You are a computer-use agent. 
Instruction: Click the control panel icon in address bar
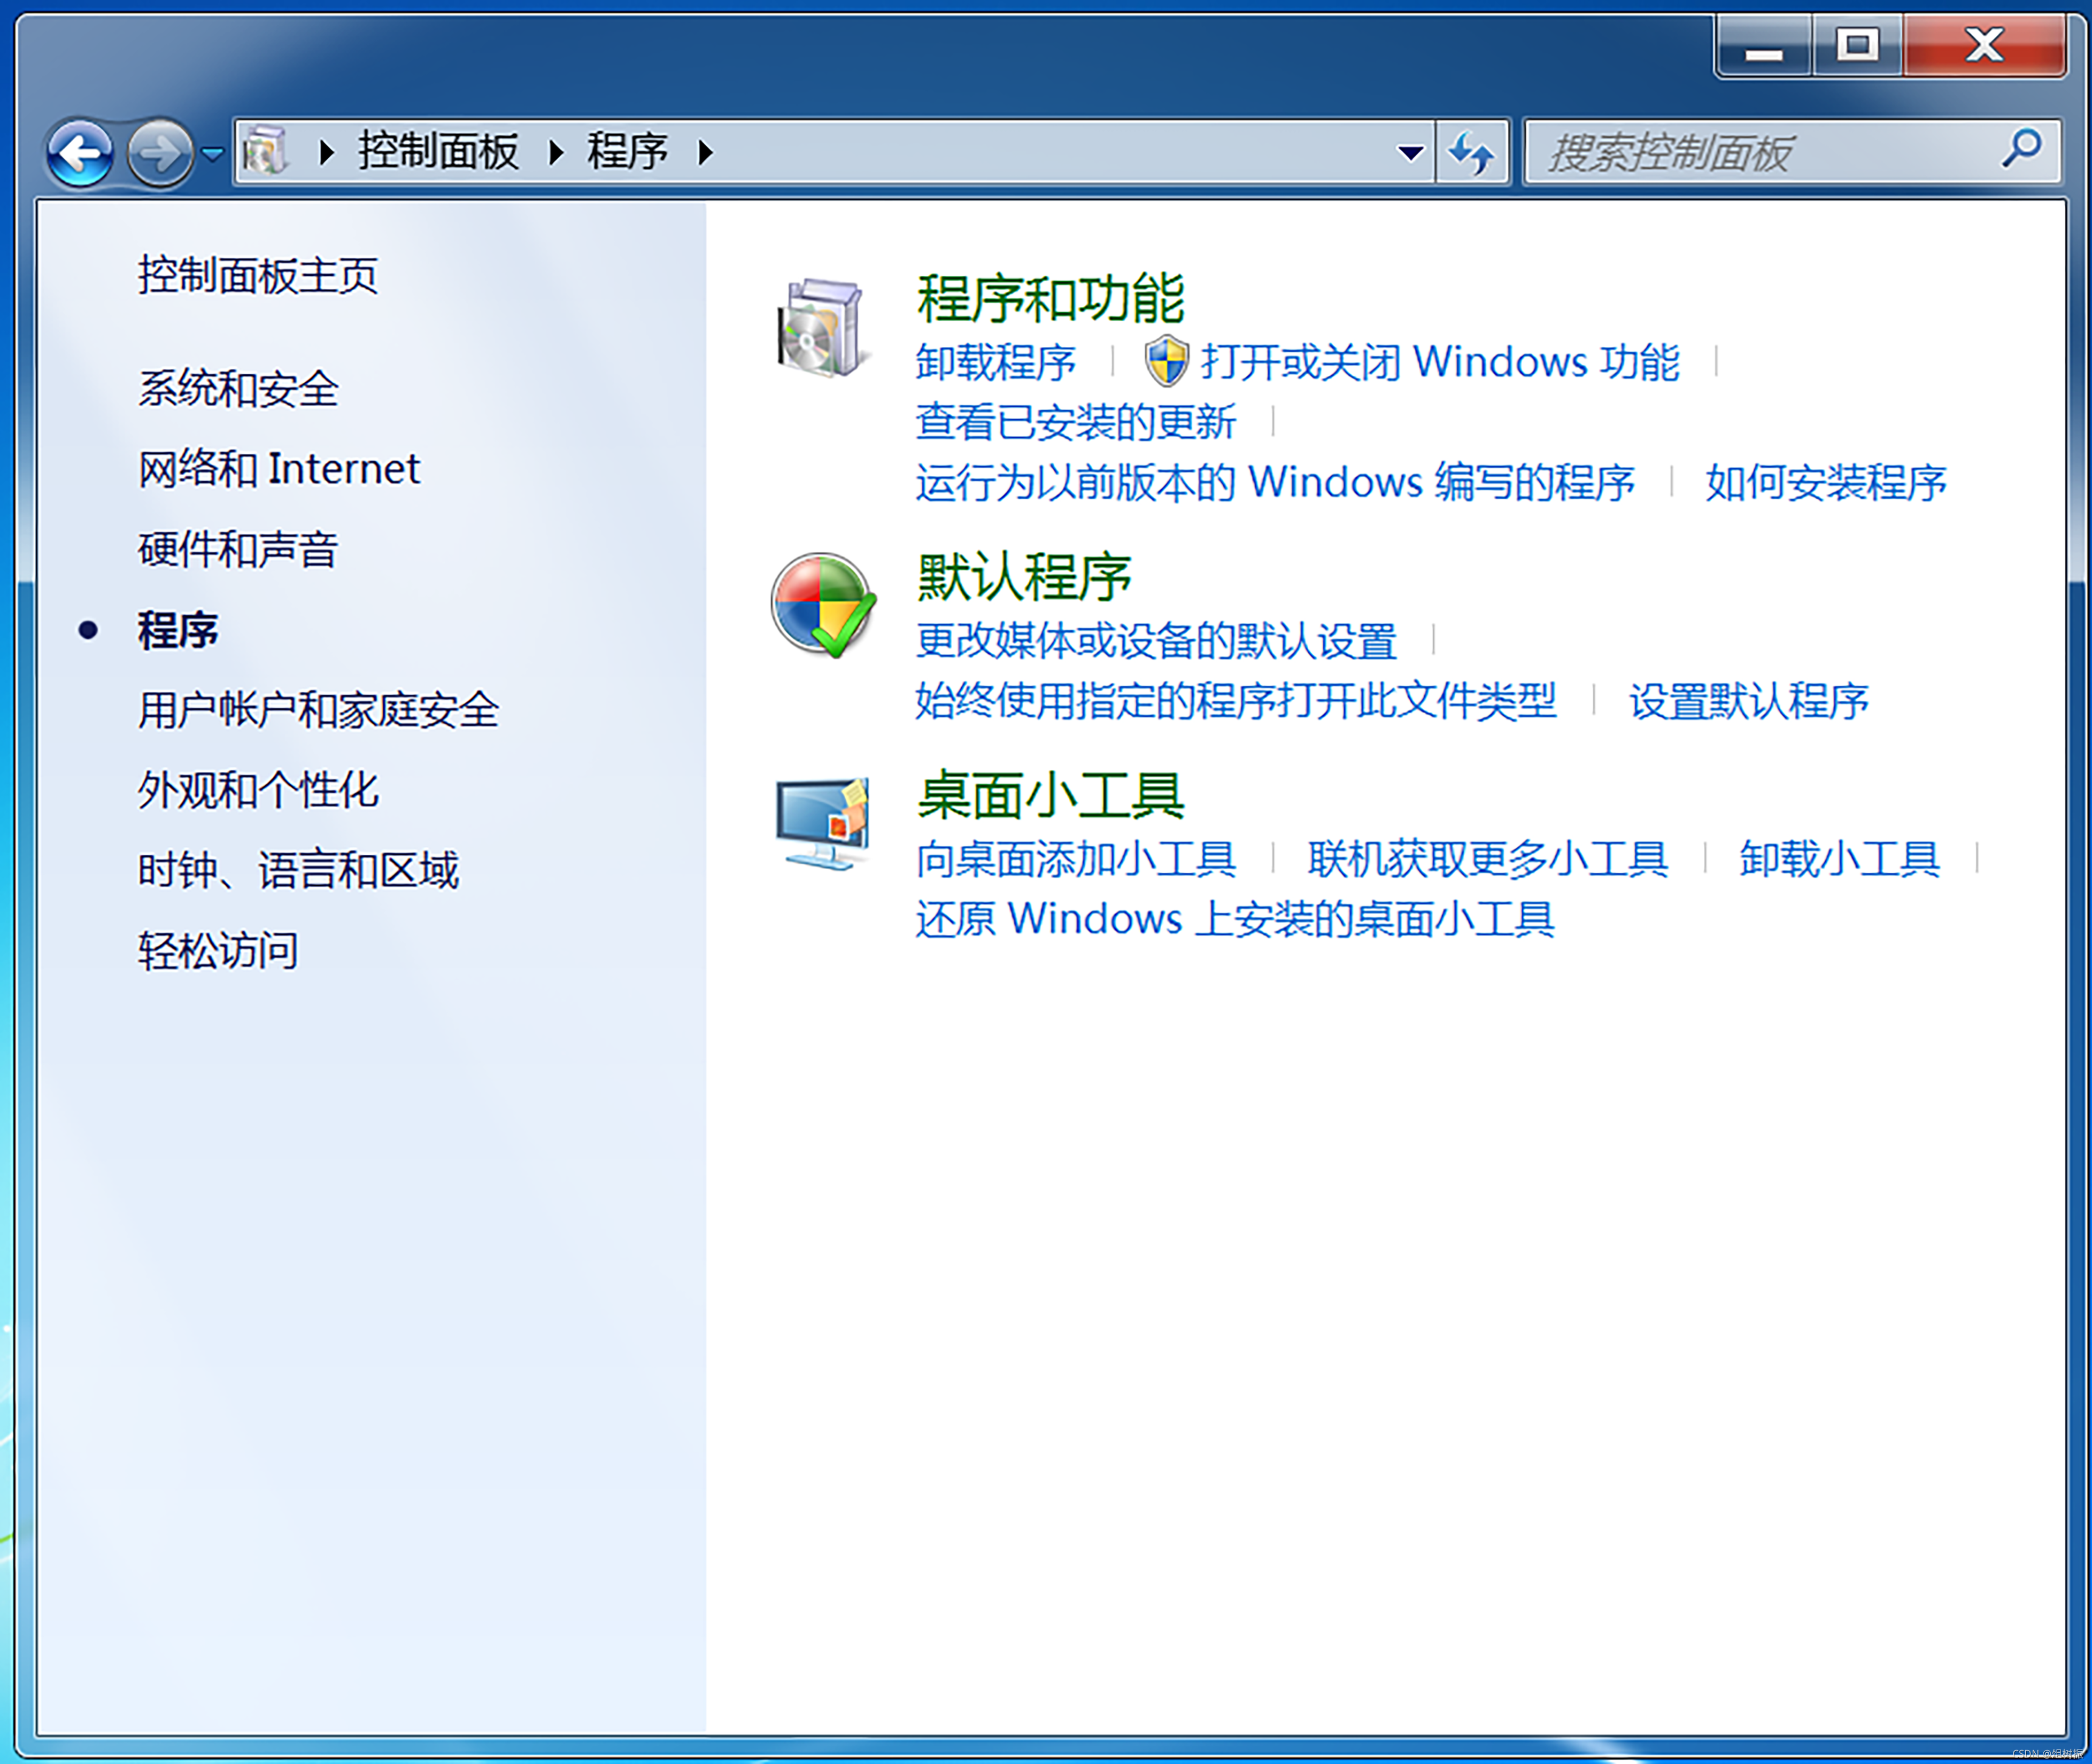[265, 152]
